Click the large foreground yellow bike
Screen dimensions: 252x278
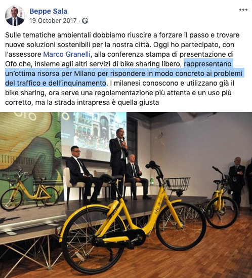[x=132, y=218]
